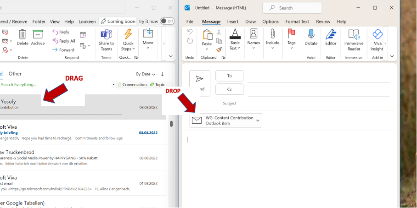Click the Coming Soon button
Viewport: 417px width, 208px height.
pos(118,21)
